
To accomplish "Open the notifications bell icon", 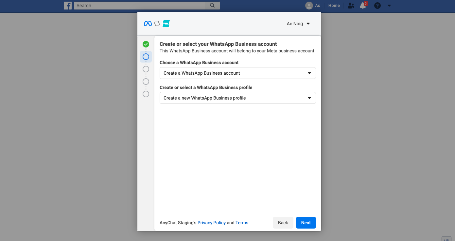I will coord(362,6).
